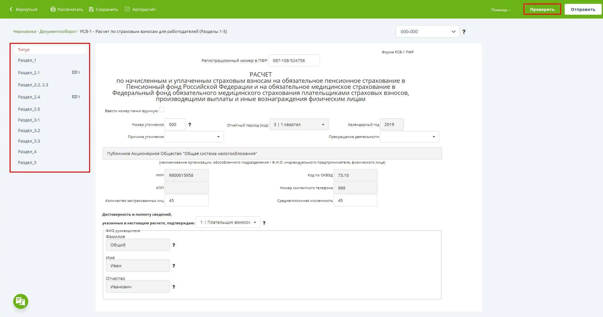Open the Документооборот breadcrumb link
The width and height of the screenshot is (603, 317).
(58, 31)
